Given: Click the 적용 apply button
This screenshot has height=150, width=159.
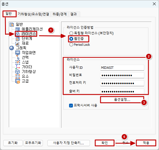Looking at the screenshot, I should point(146,143).
